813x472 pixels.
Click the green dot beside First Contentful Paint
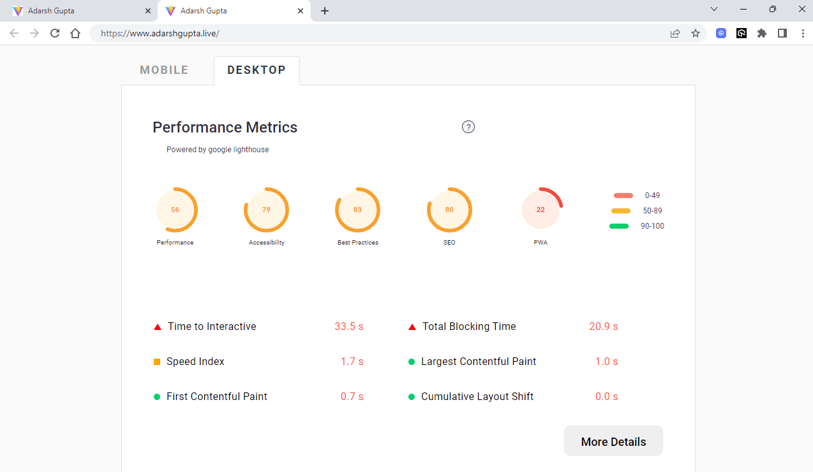(x=157, y=396)
